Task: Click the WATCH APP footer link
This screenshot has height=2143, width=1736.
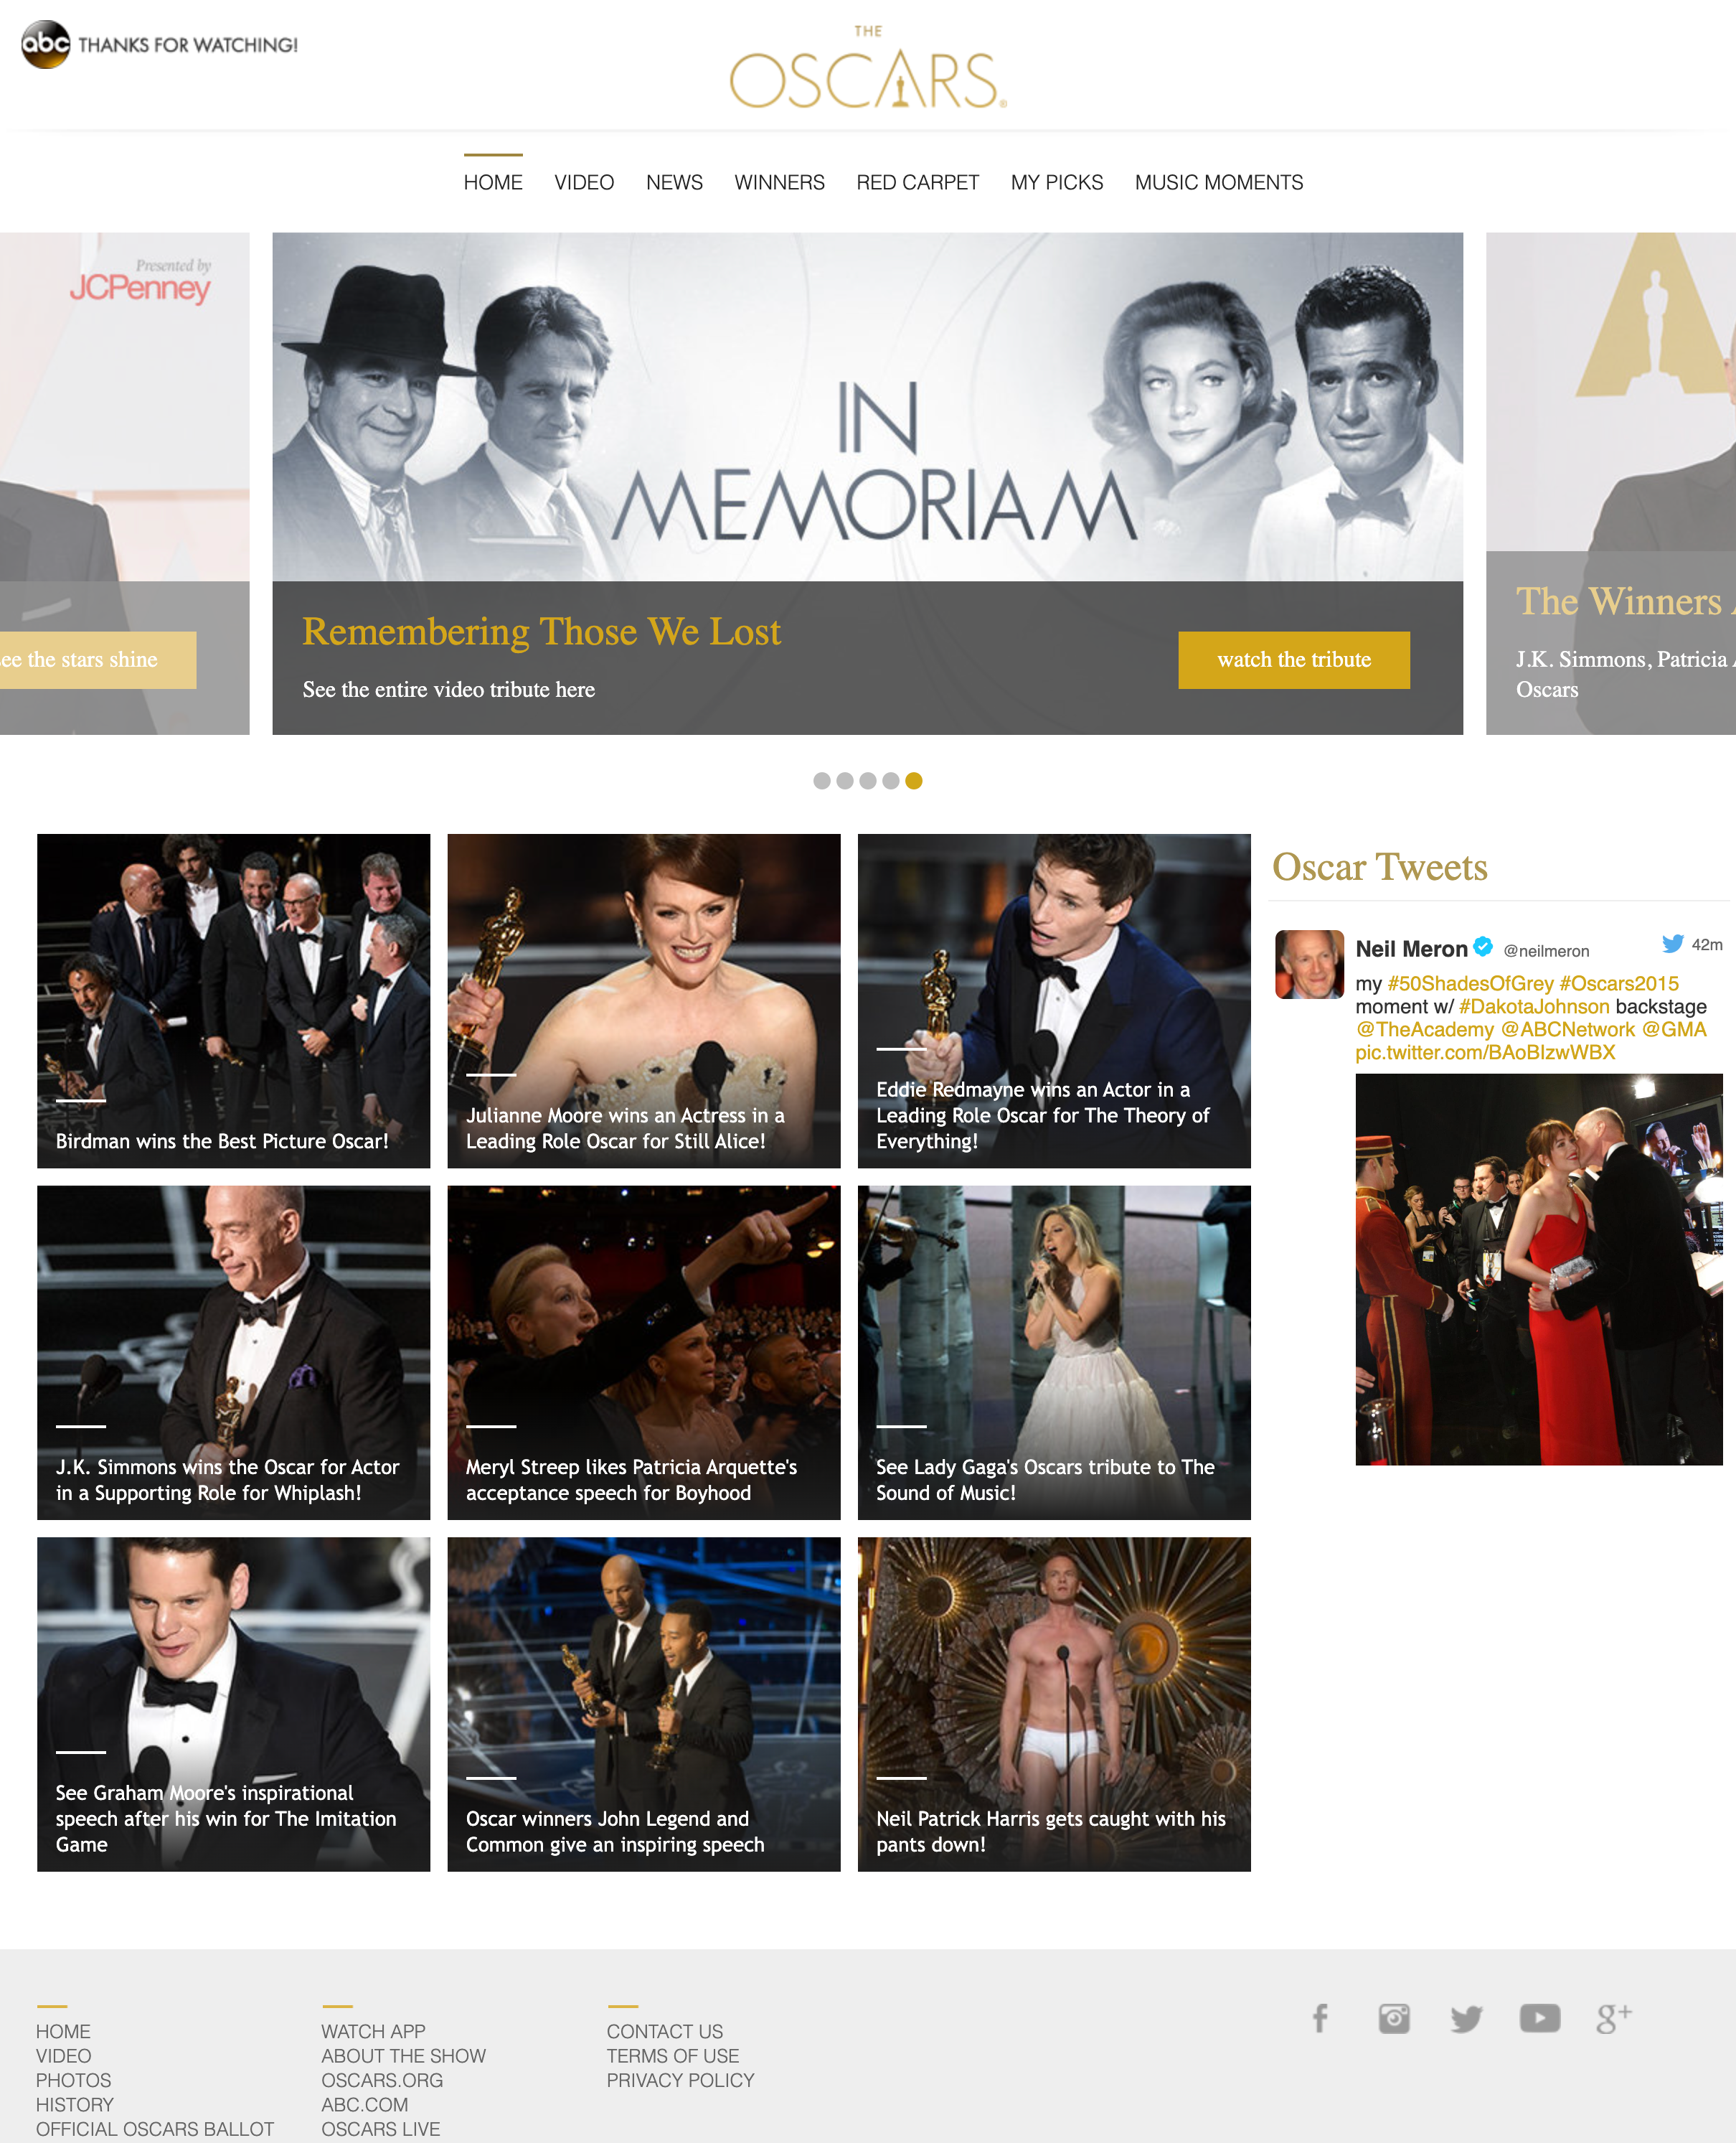Action: pos(373,2031)
